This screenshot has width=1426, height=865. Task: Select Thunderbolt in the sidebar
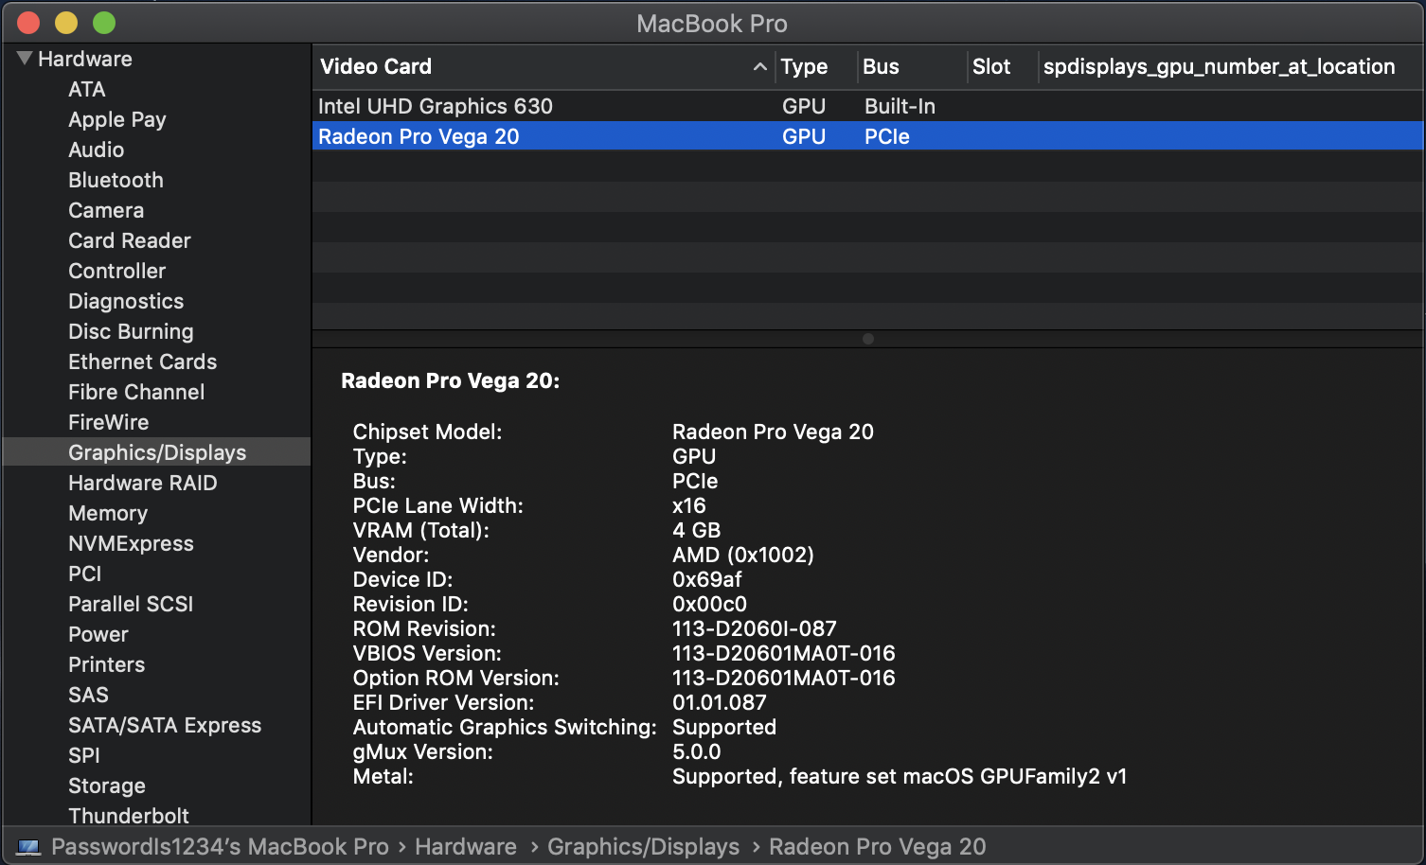click(129, 815)
